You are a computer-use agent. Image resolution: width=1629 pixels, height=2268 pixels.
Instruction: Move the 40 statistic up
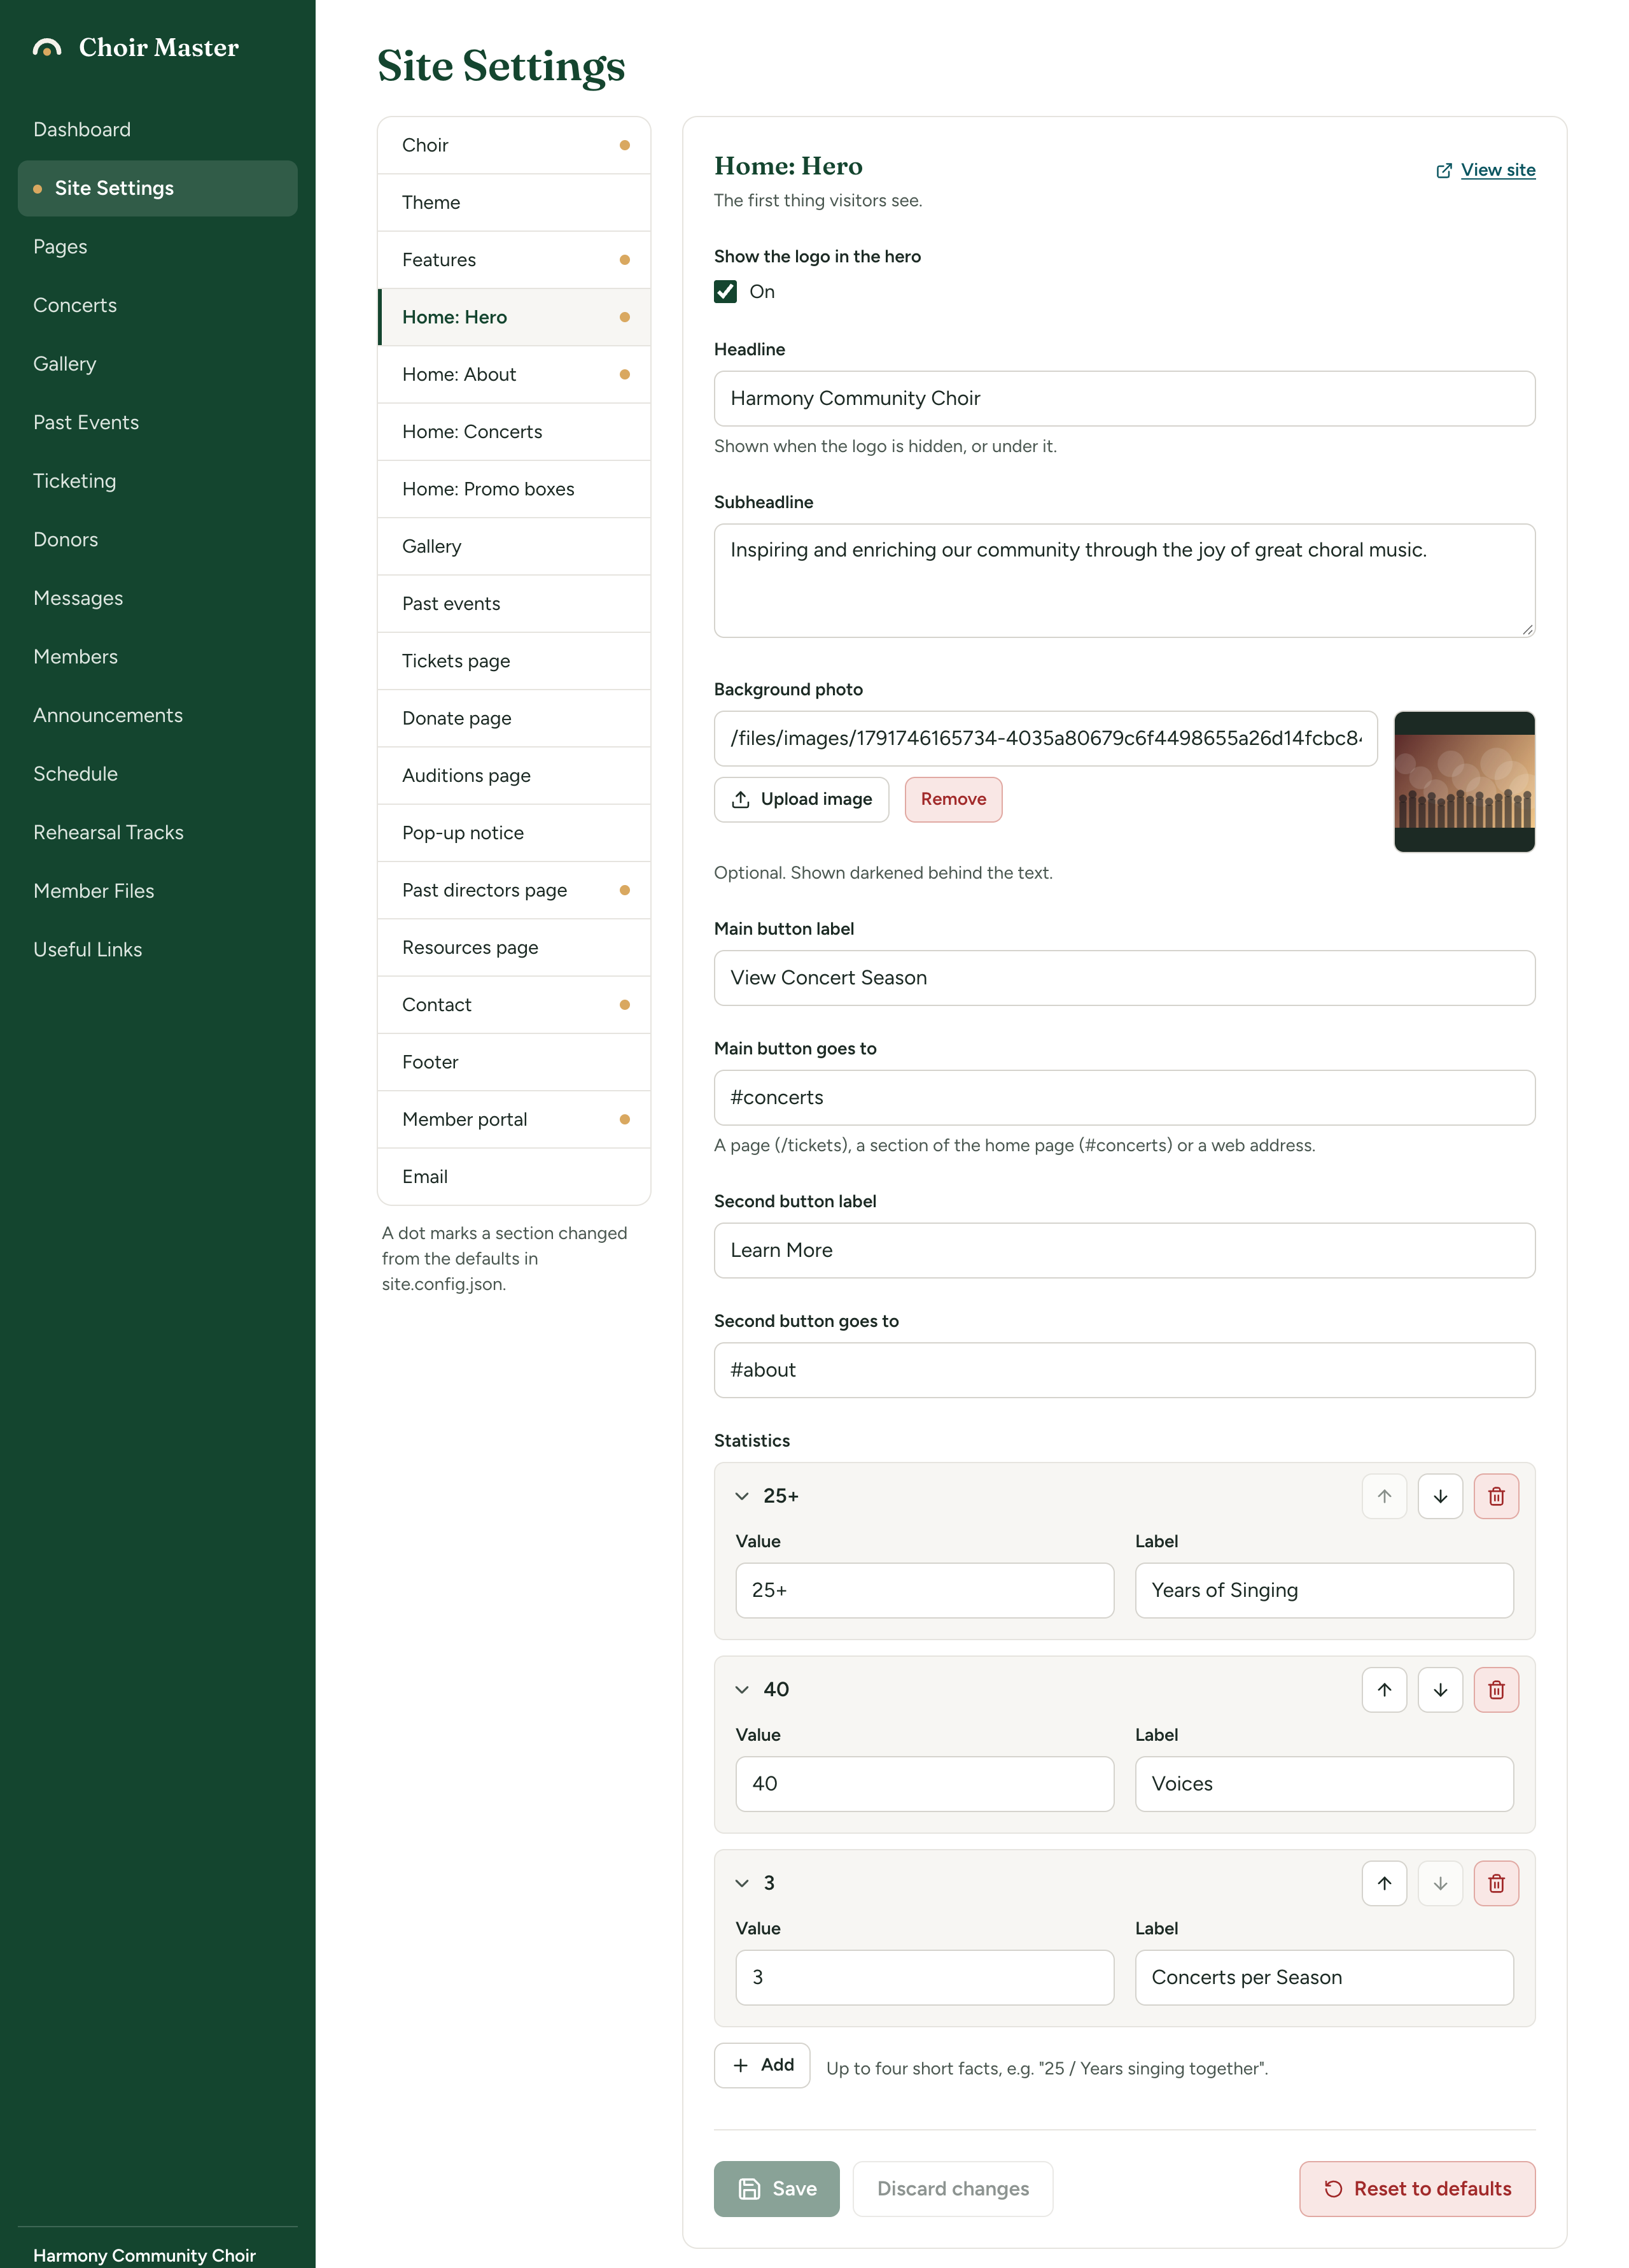coord(1383,1689)
